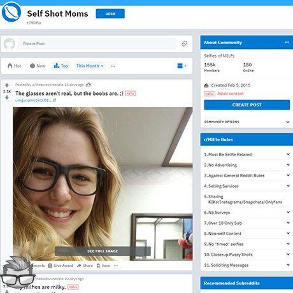Click the Selfies of MILFs description

219,56
